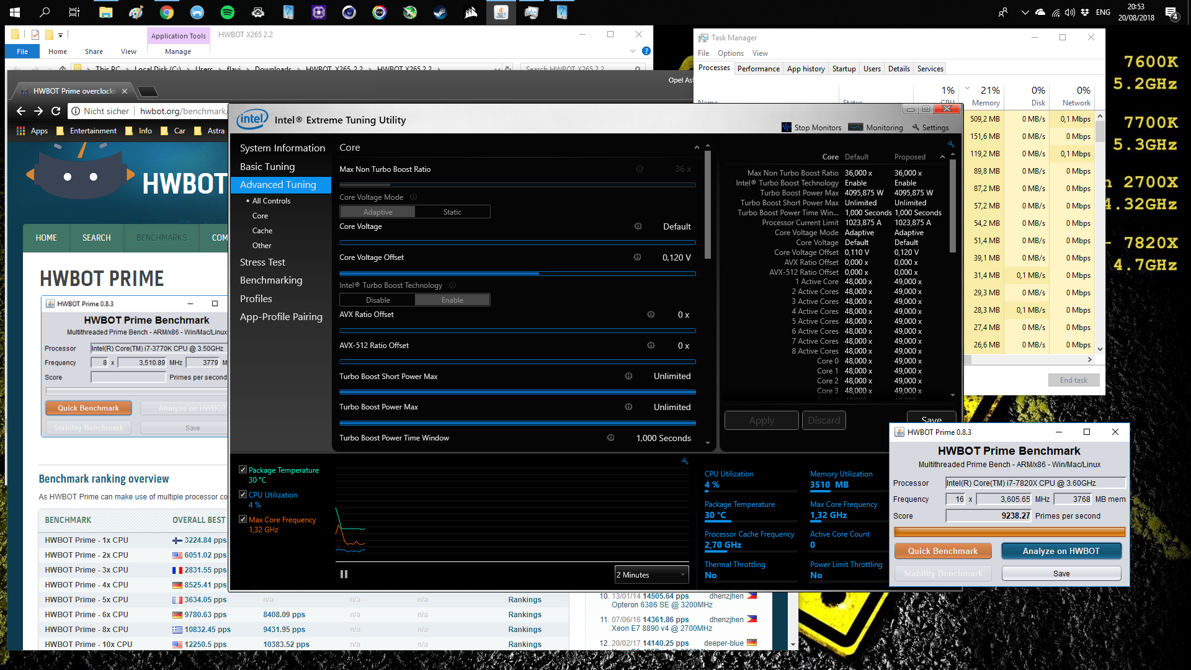
Task: Toggle CPU Utilization monitor checkbox
Action: (x=243, y=494)
